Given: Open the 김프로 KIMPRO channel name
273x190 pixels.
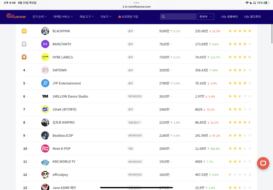Looking at the screenshot, I should (x=63, y=122).
